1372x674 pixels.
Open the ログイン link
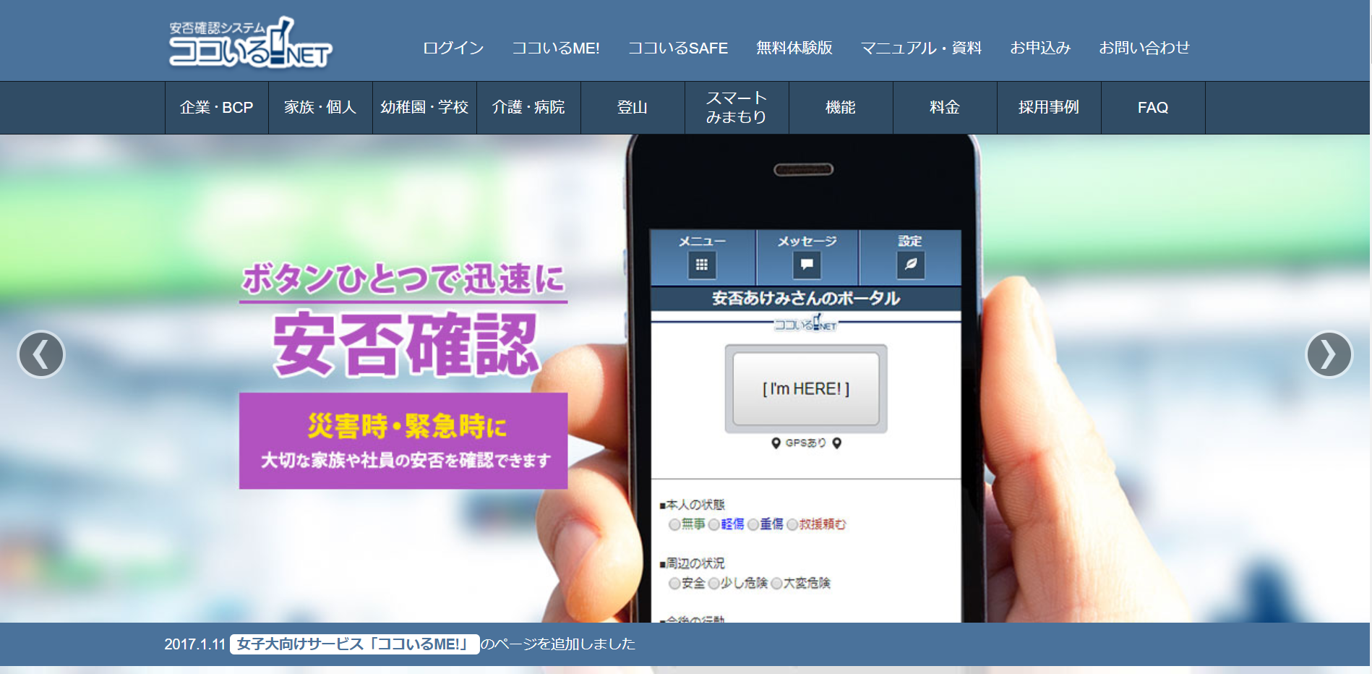click(x=453, y=48)
